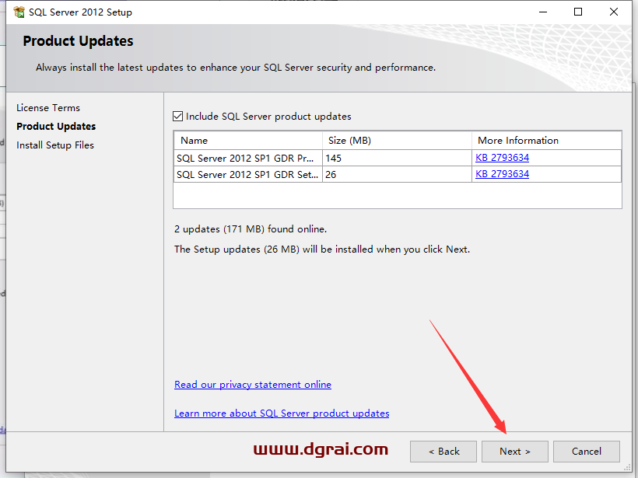This screenshot has height=478, width=638.
Task: Click the SQL Server Setup title bar icon
Action: pos(19,12)
